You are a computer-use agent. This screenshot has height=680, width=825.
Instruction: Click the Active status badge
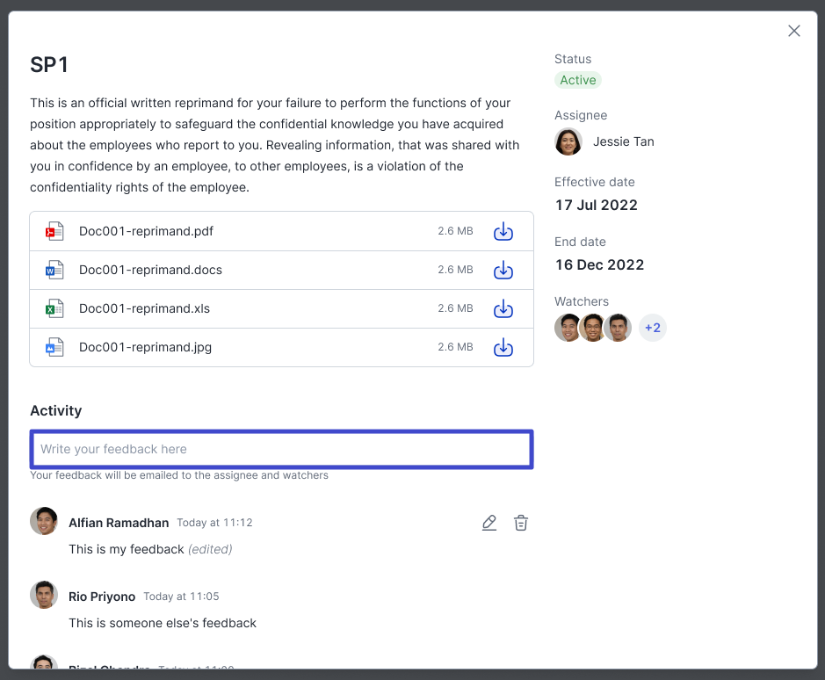click(578, 80)
